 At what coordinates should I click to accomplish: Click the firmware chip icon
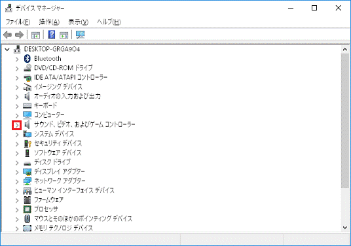click(28, 200)
